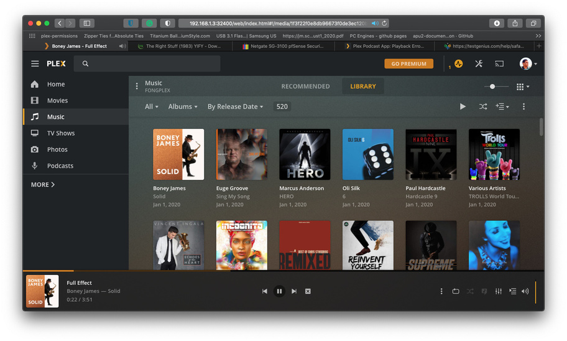Open the grid view mode dropdown
Viewport: 567px width, 341px height.
tap(522, 86)
